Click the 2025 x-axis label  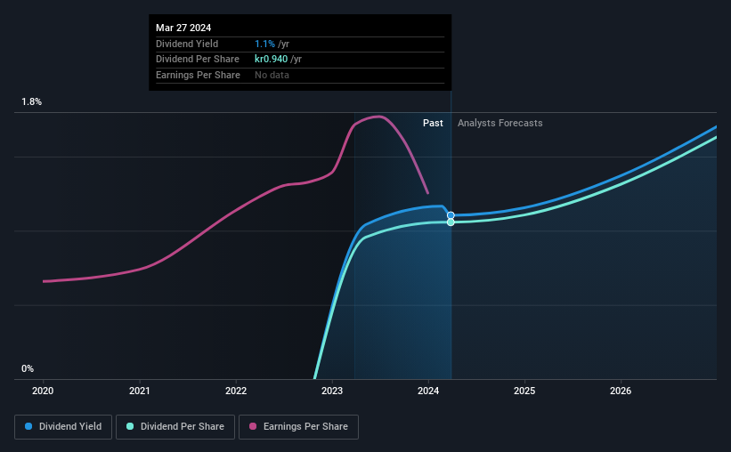coord(524,391)
